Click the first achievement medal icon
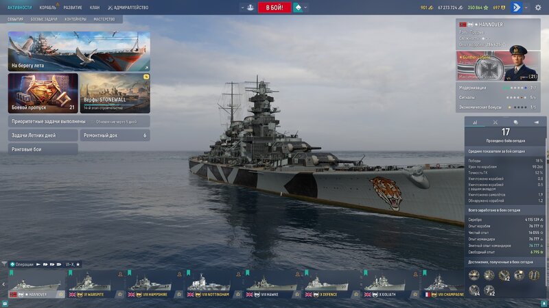549x308 pixels. pos(474,275)
